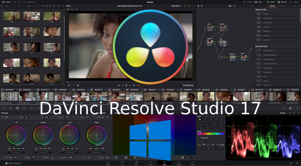Open the Settings tab in Open FX

click(282, 6)
